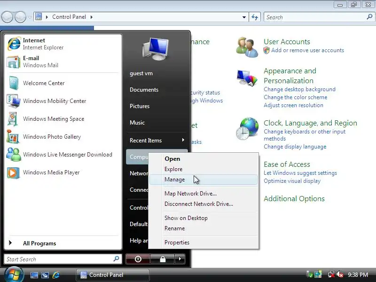This screenshot has height=282, width=376.
Task: Click the refresh button beside address bar
Action: pyautogui.click(x=255, y=17)
